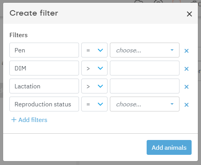Open the DIM comparison operator dropdown
The height and width of the screenshot is (165, 201).
point(94,68)
